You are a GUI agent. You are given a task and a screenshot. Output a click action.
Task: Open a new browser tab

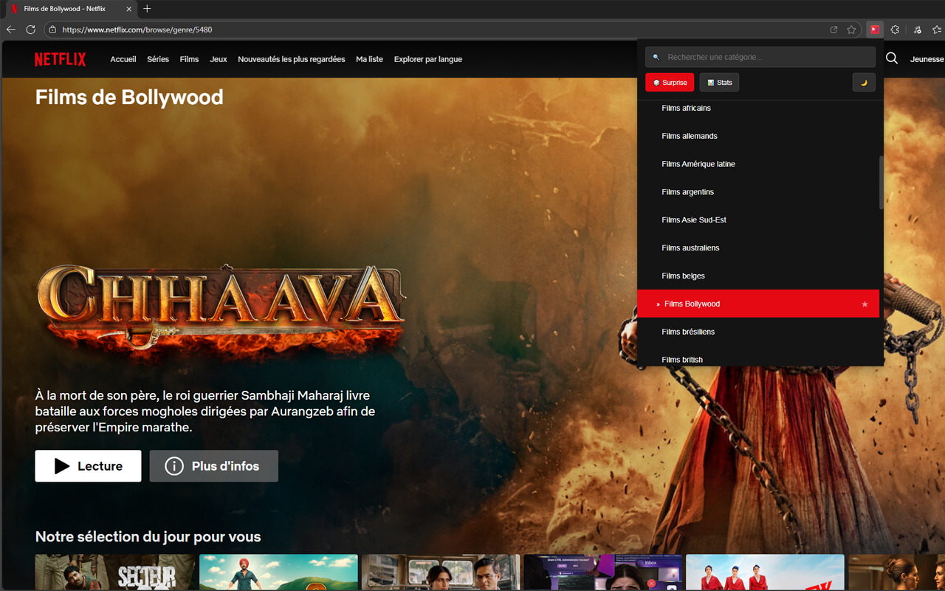(147, 9)
